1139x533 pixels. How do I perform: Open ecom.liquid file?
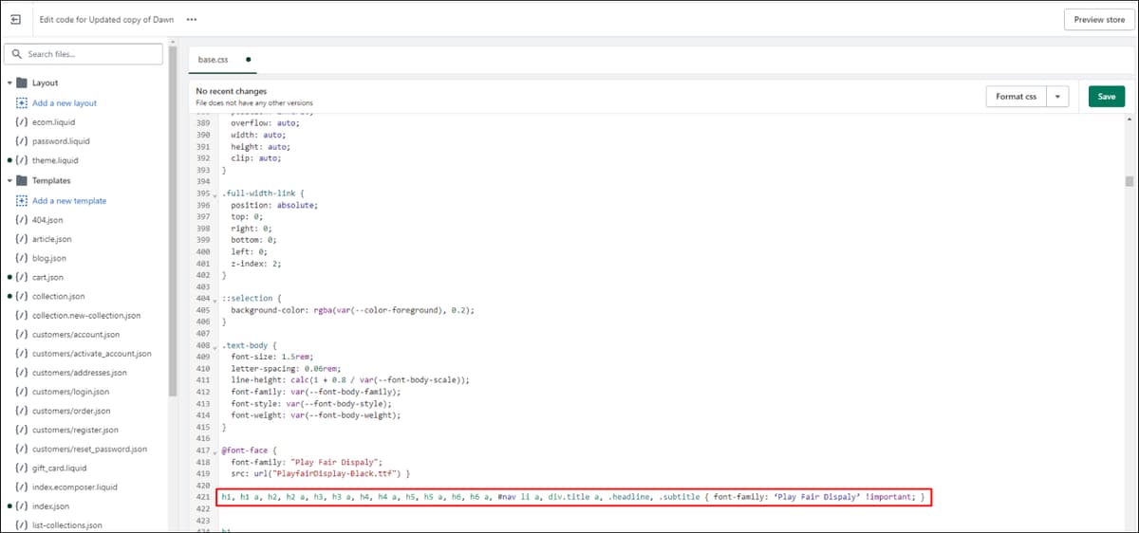[x=53, y=122]
